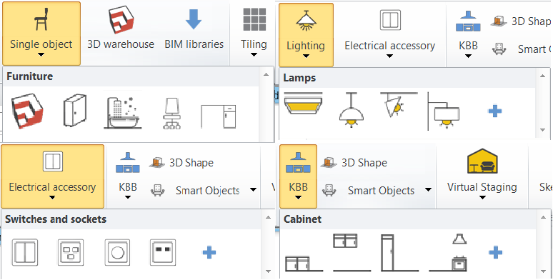The width and height of the screenshot is (553, 280).
Task: Open the Lighting ribbon button
Action: tap(306, 35)
